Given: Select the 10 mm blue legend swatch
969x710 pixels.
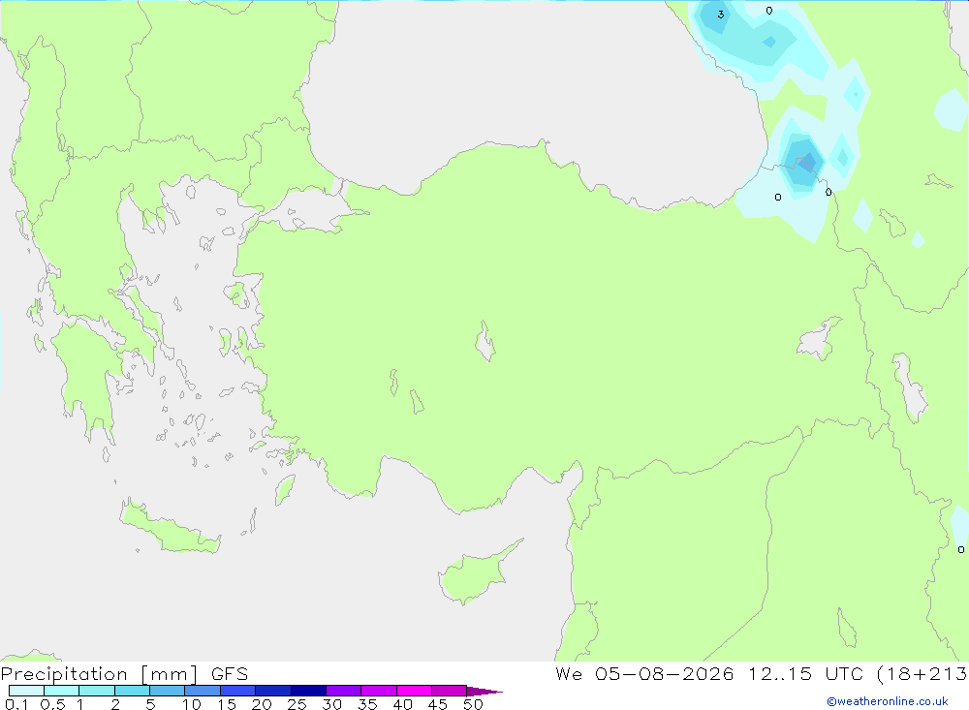Looking at the screenshot, I should 203,691.
